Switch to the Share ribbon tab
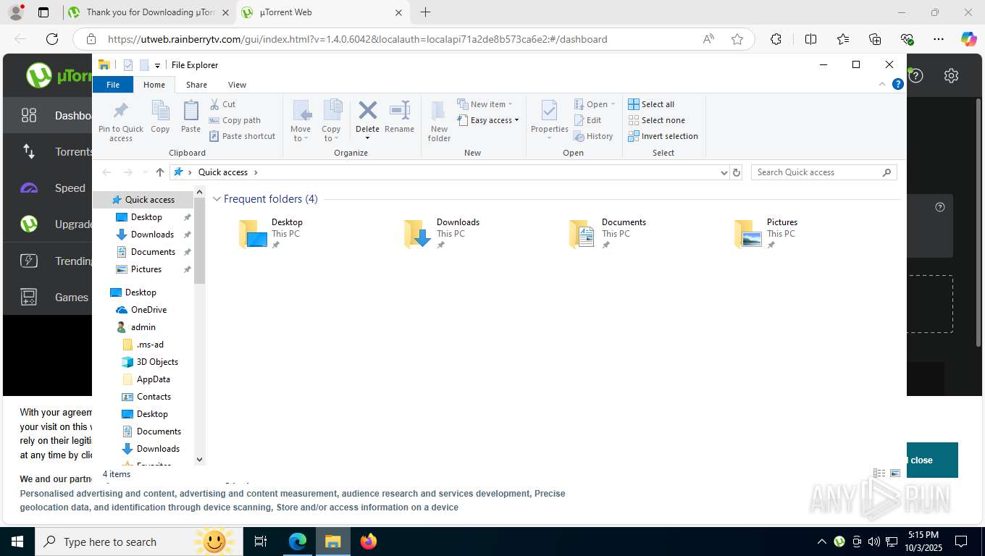 [196, 85]
